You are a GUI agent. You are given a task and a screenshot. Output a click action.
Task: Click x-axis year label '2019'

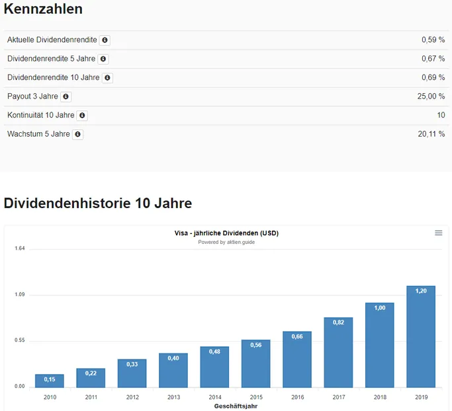tap(421, 397)
